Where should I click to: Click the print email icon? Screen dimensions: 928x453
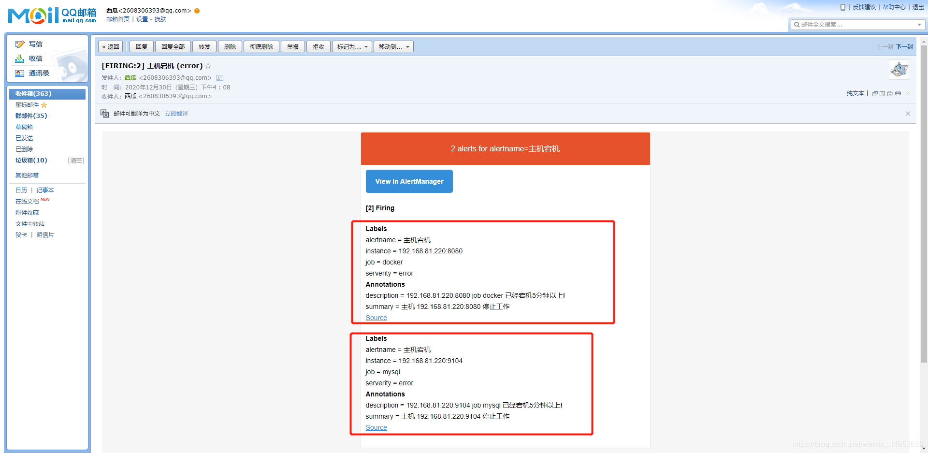(x=898, y=94)
